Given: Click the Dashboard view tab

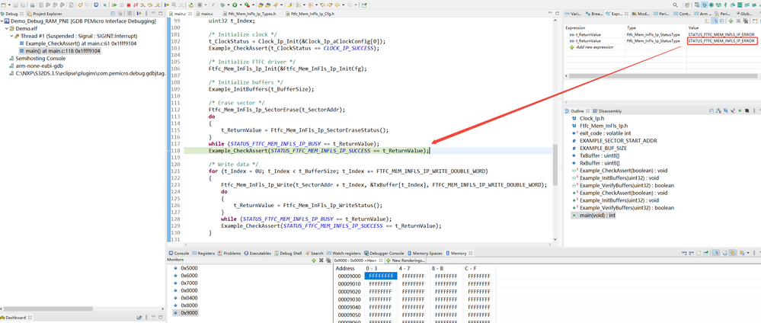Looking at the screenshot, I should pyautogui.click(x=16, y=318).
